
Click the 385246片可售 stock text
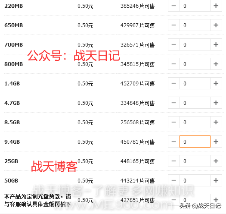tap(137, 6)
